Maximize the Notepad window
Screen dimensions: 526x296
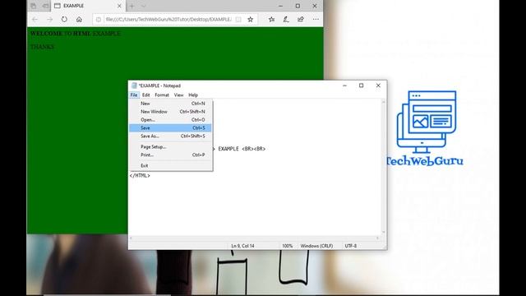362,86
